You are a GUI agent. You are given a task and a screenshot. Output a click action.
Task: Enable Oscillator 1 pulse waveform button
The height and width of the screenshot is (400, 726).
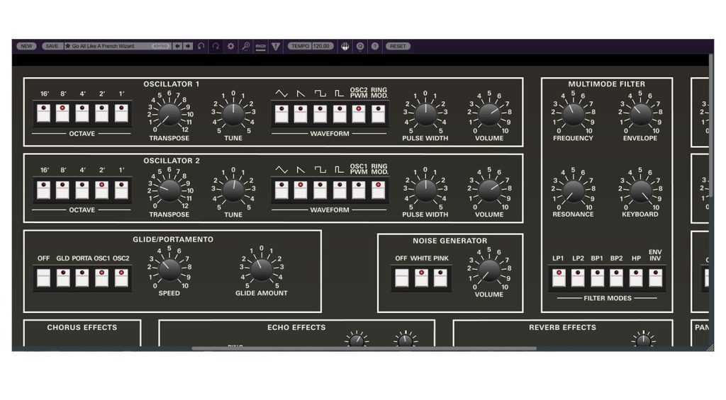[x=340, y=114]
